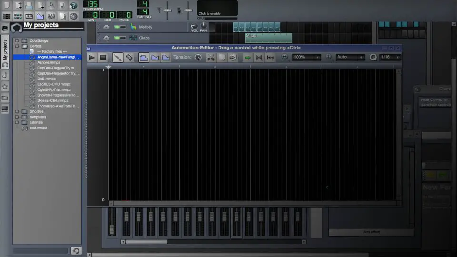Open My presets star sidebar tab
This screenshot has height=257, width=457.
[5, 87]
